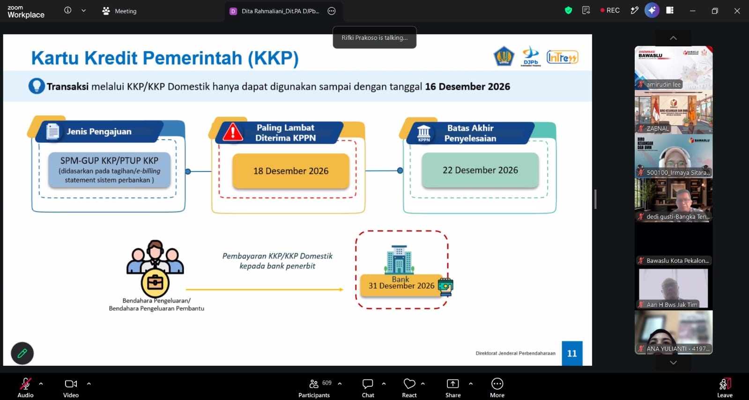The width and height of the screenshot is (749, 400).
Task: Open the More options menu
Action: click(497, 387)
